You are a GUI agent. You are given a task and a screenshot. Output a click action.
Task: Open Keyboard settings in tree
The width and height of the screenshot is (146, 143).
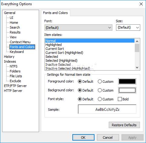(17, 52)
